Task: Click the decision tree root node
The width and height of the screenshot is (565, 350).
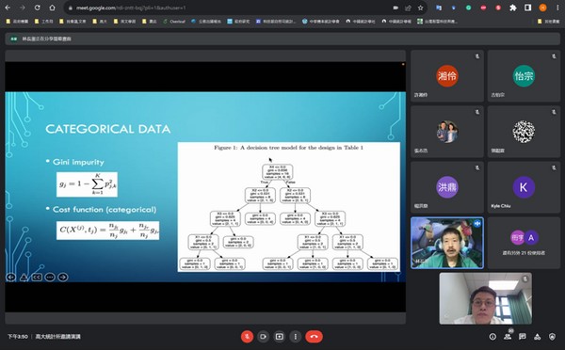Action: click(277, 172)
